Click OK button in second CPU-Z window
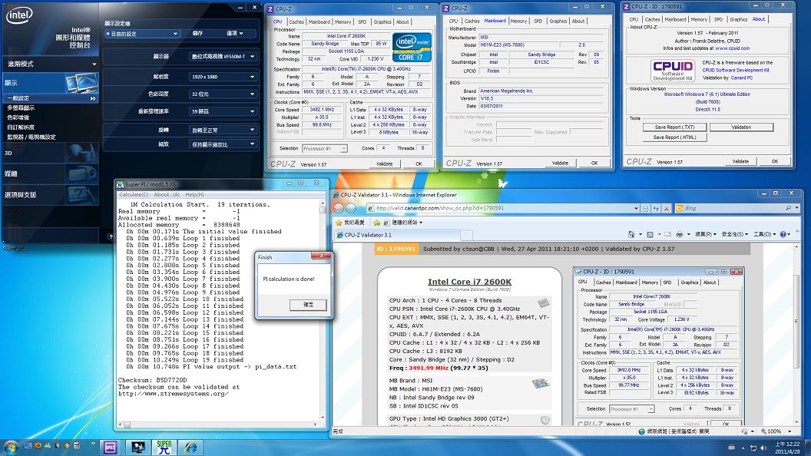The width and height of the screenshot is (811, 456). coord(594,163)
